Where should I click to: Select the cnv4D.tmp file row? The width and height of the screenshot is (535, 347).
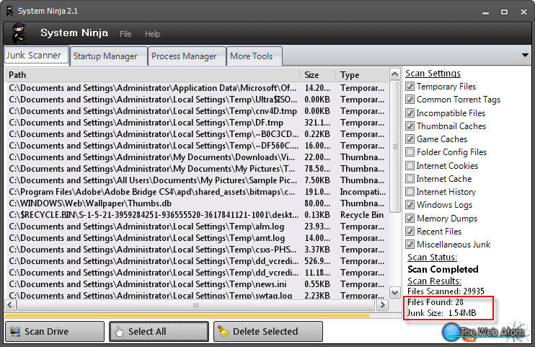point(197,111)
